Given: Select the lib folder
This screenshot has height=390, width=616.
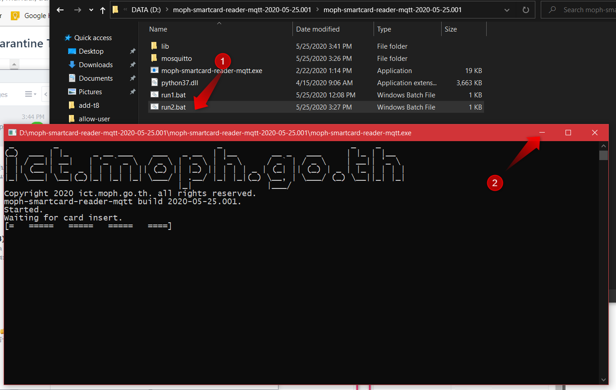Looking at the screenshot, I should click(x=165, y=46).
